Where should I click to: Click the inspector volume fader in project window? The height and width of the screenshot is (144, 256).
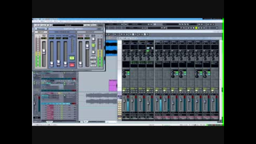35,104
